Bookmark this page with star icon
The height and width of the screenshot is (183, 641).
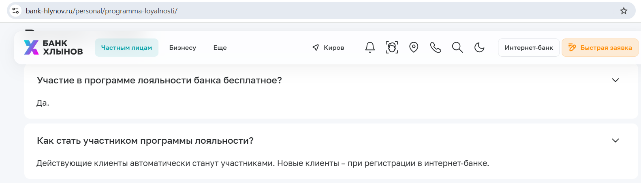point(624,11)
